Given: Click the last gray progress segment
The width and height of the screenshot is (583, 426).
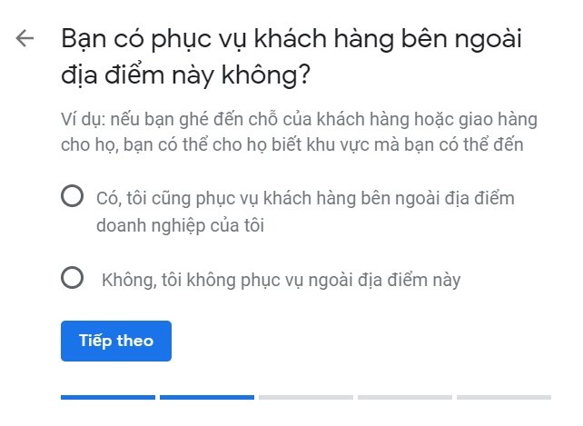Looking at the screenshot, I should (503, 397).
